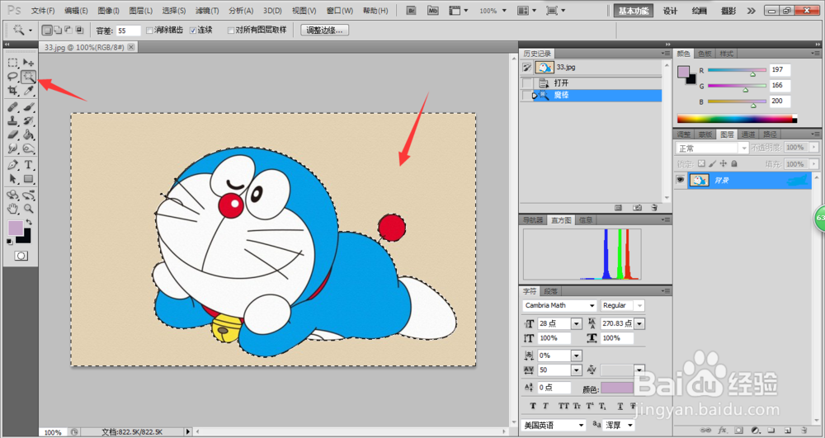Open the 正常 blend mode dropdown
This screenshot has width=825, height=438.
point(743,148)
